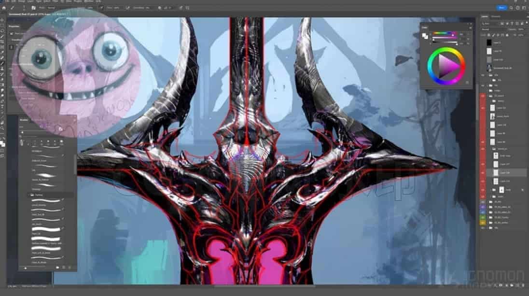
Task: Open the smoothing options gear icon
Action: 160,8
